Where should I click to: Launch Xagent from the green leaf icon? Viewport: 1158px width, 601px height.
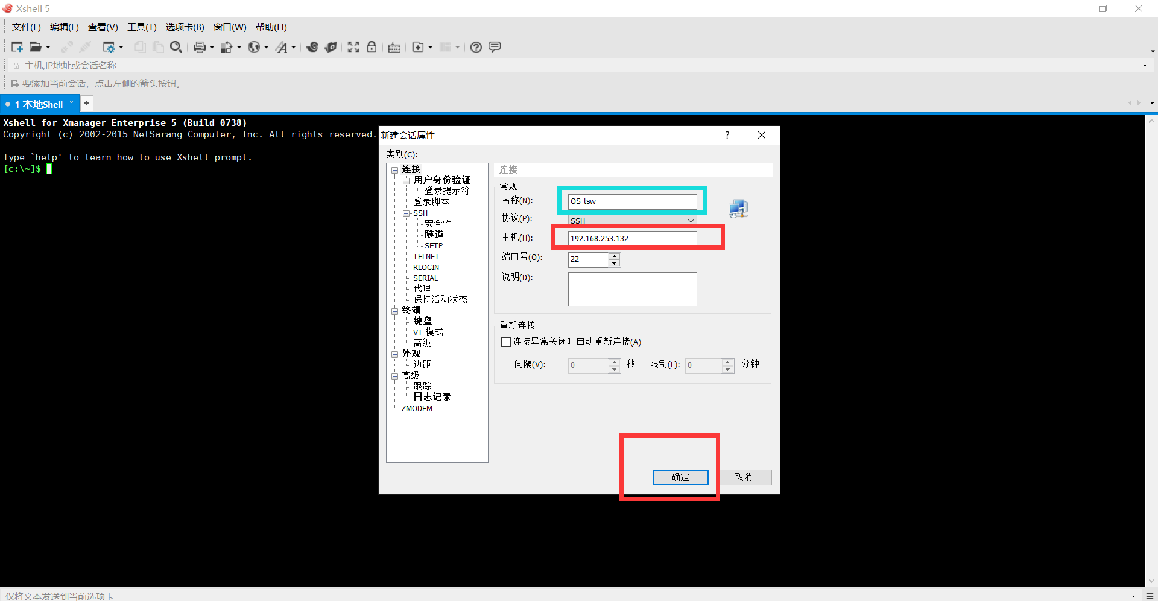click(x=331, y=47)
